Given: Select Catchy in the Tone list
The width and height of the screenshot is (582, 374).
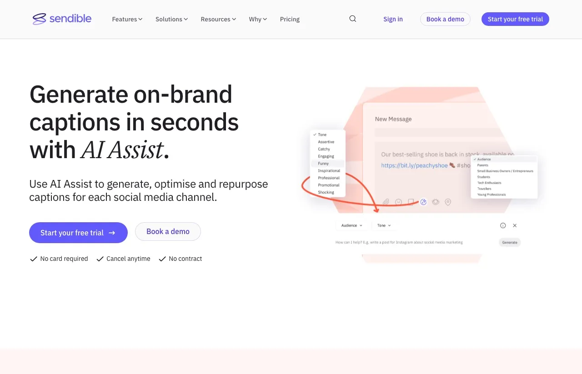Looking at the screenshot, I should coord(324,149).
